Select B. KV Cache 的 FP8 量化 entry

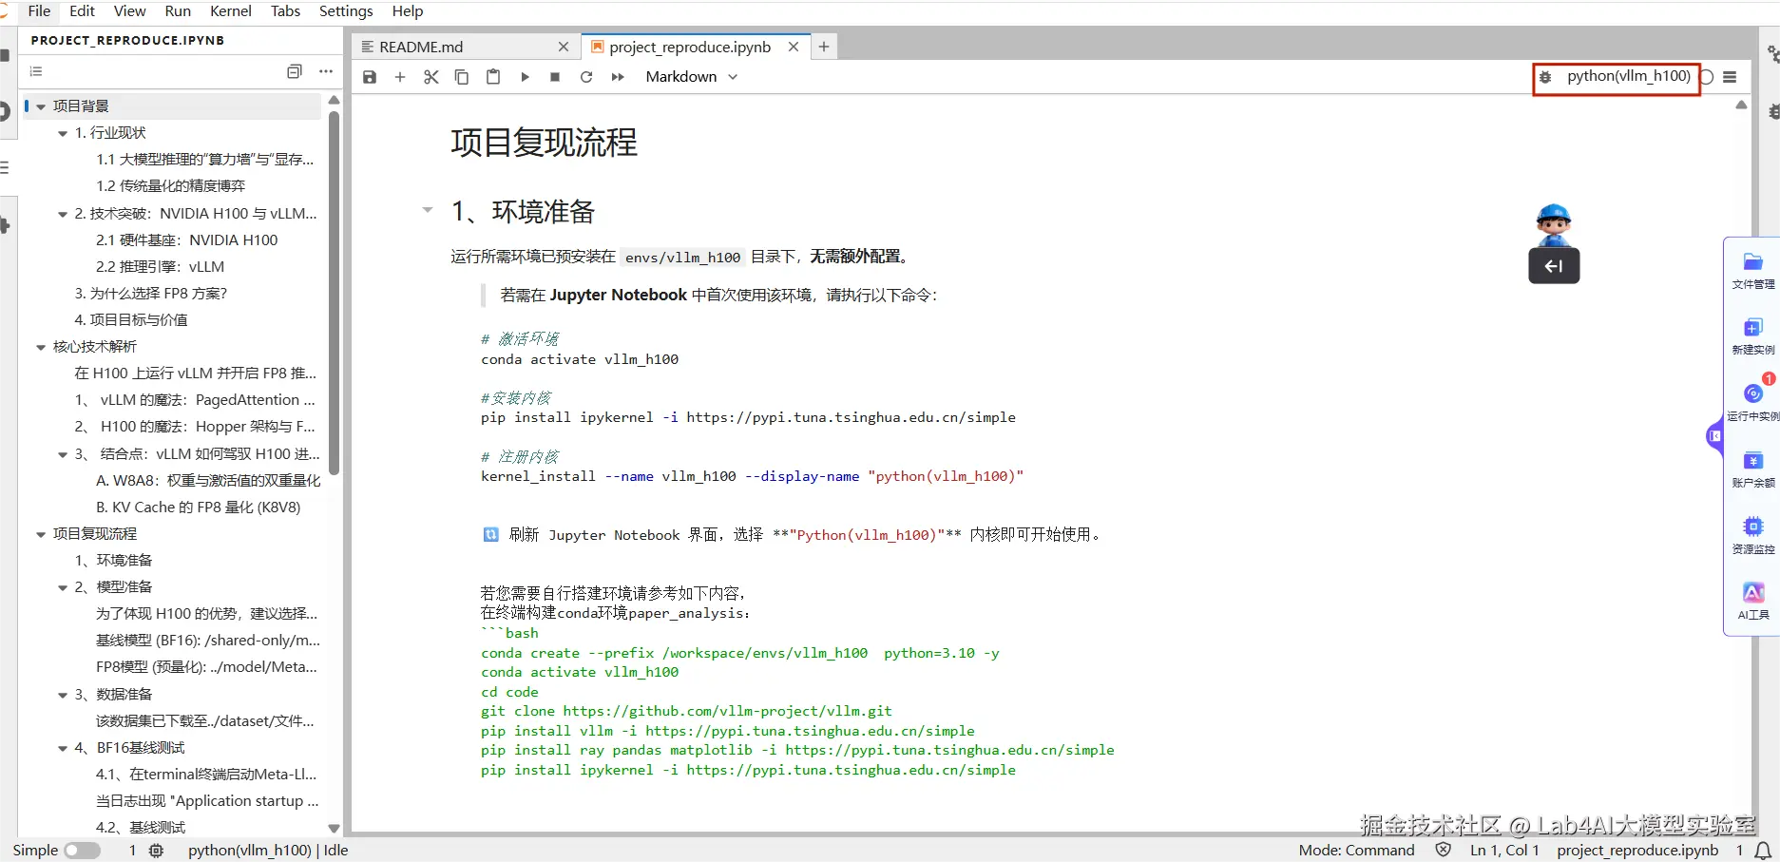(x=199, y=508)
